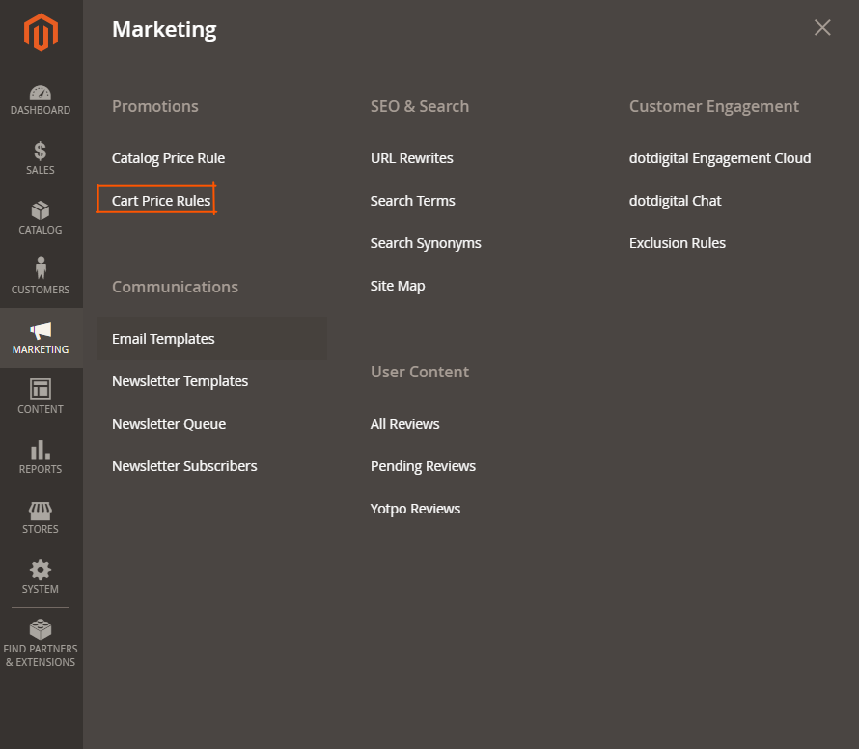Open the Customers person icon
The height and width of the screenshot is (749, 859).
pos(41,269)
